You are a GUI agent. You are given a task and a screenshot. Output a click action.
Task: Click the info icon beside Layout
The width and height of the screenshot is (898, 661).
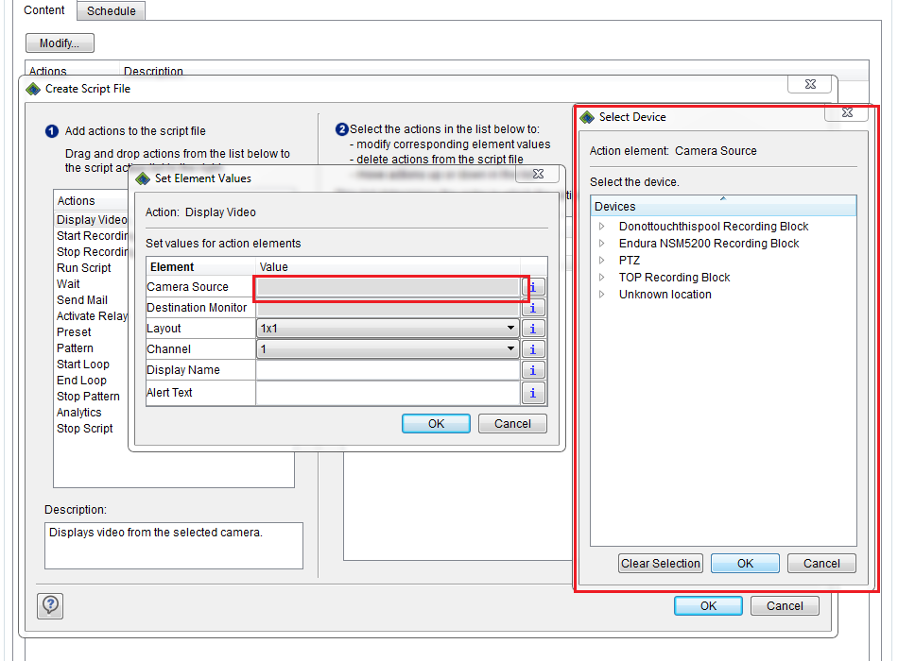pos(533,328)
